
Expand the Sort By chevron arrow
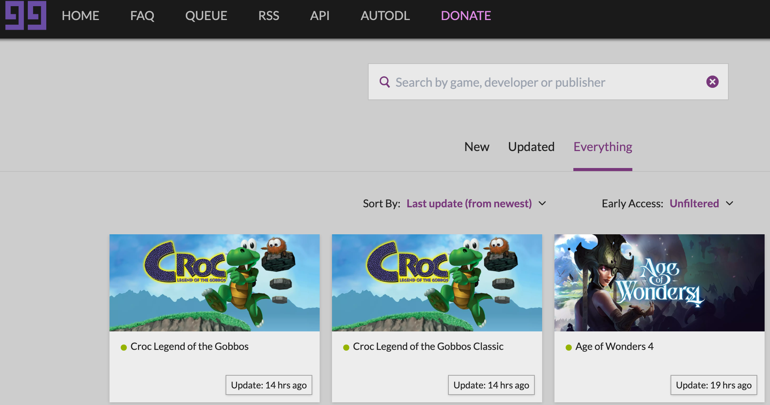[542, 203]
